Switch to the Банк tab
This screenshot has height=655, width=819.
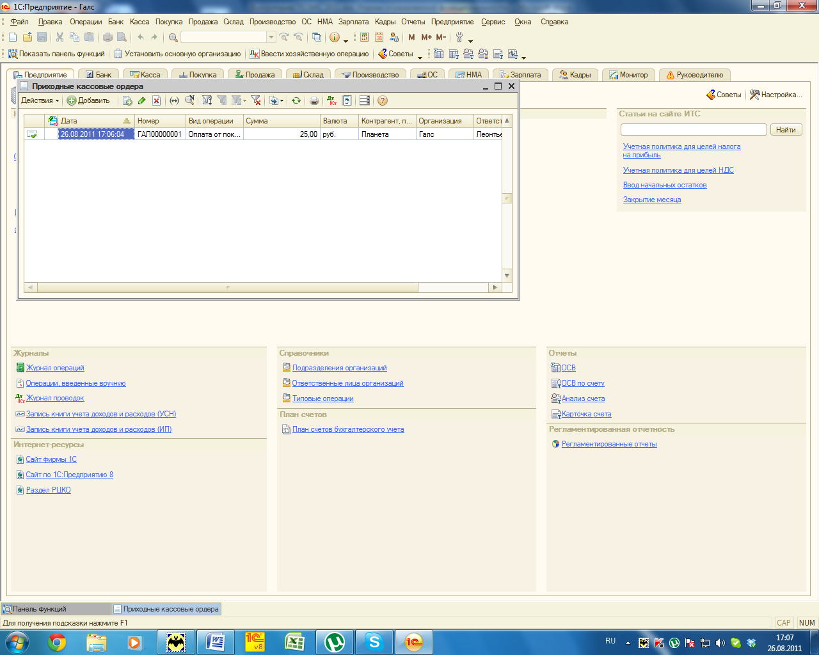pyautogui.click(x=99, y=75)
